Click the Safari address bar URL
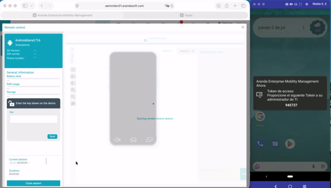 coord(125,6)
